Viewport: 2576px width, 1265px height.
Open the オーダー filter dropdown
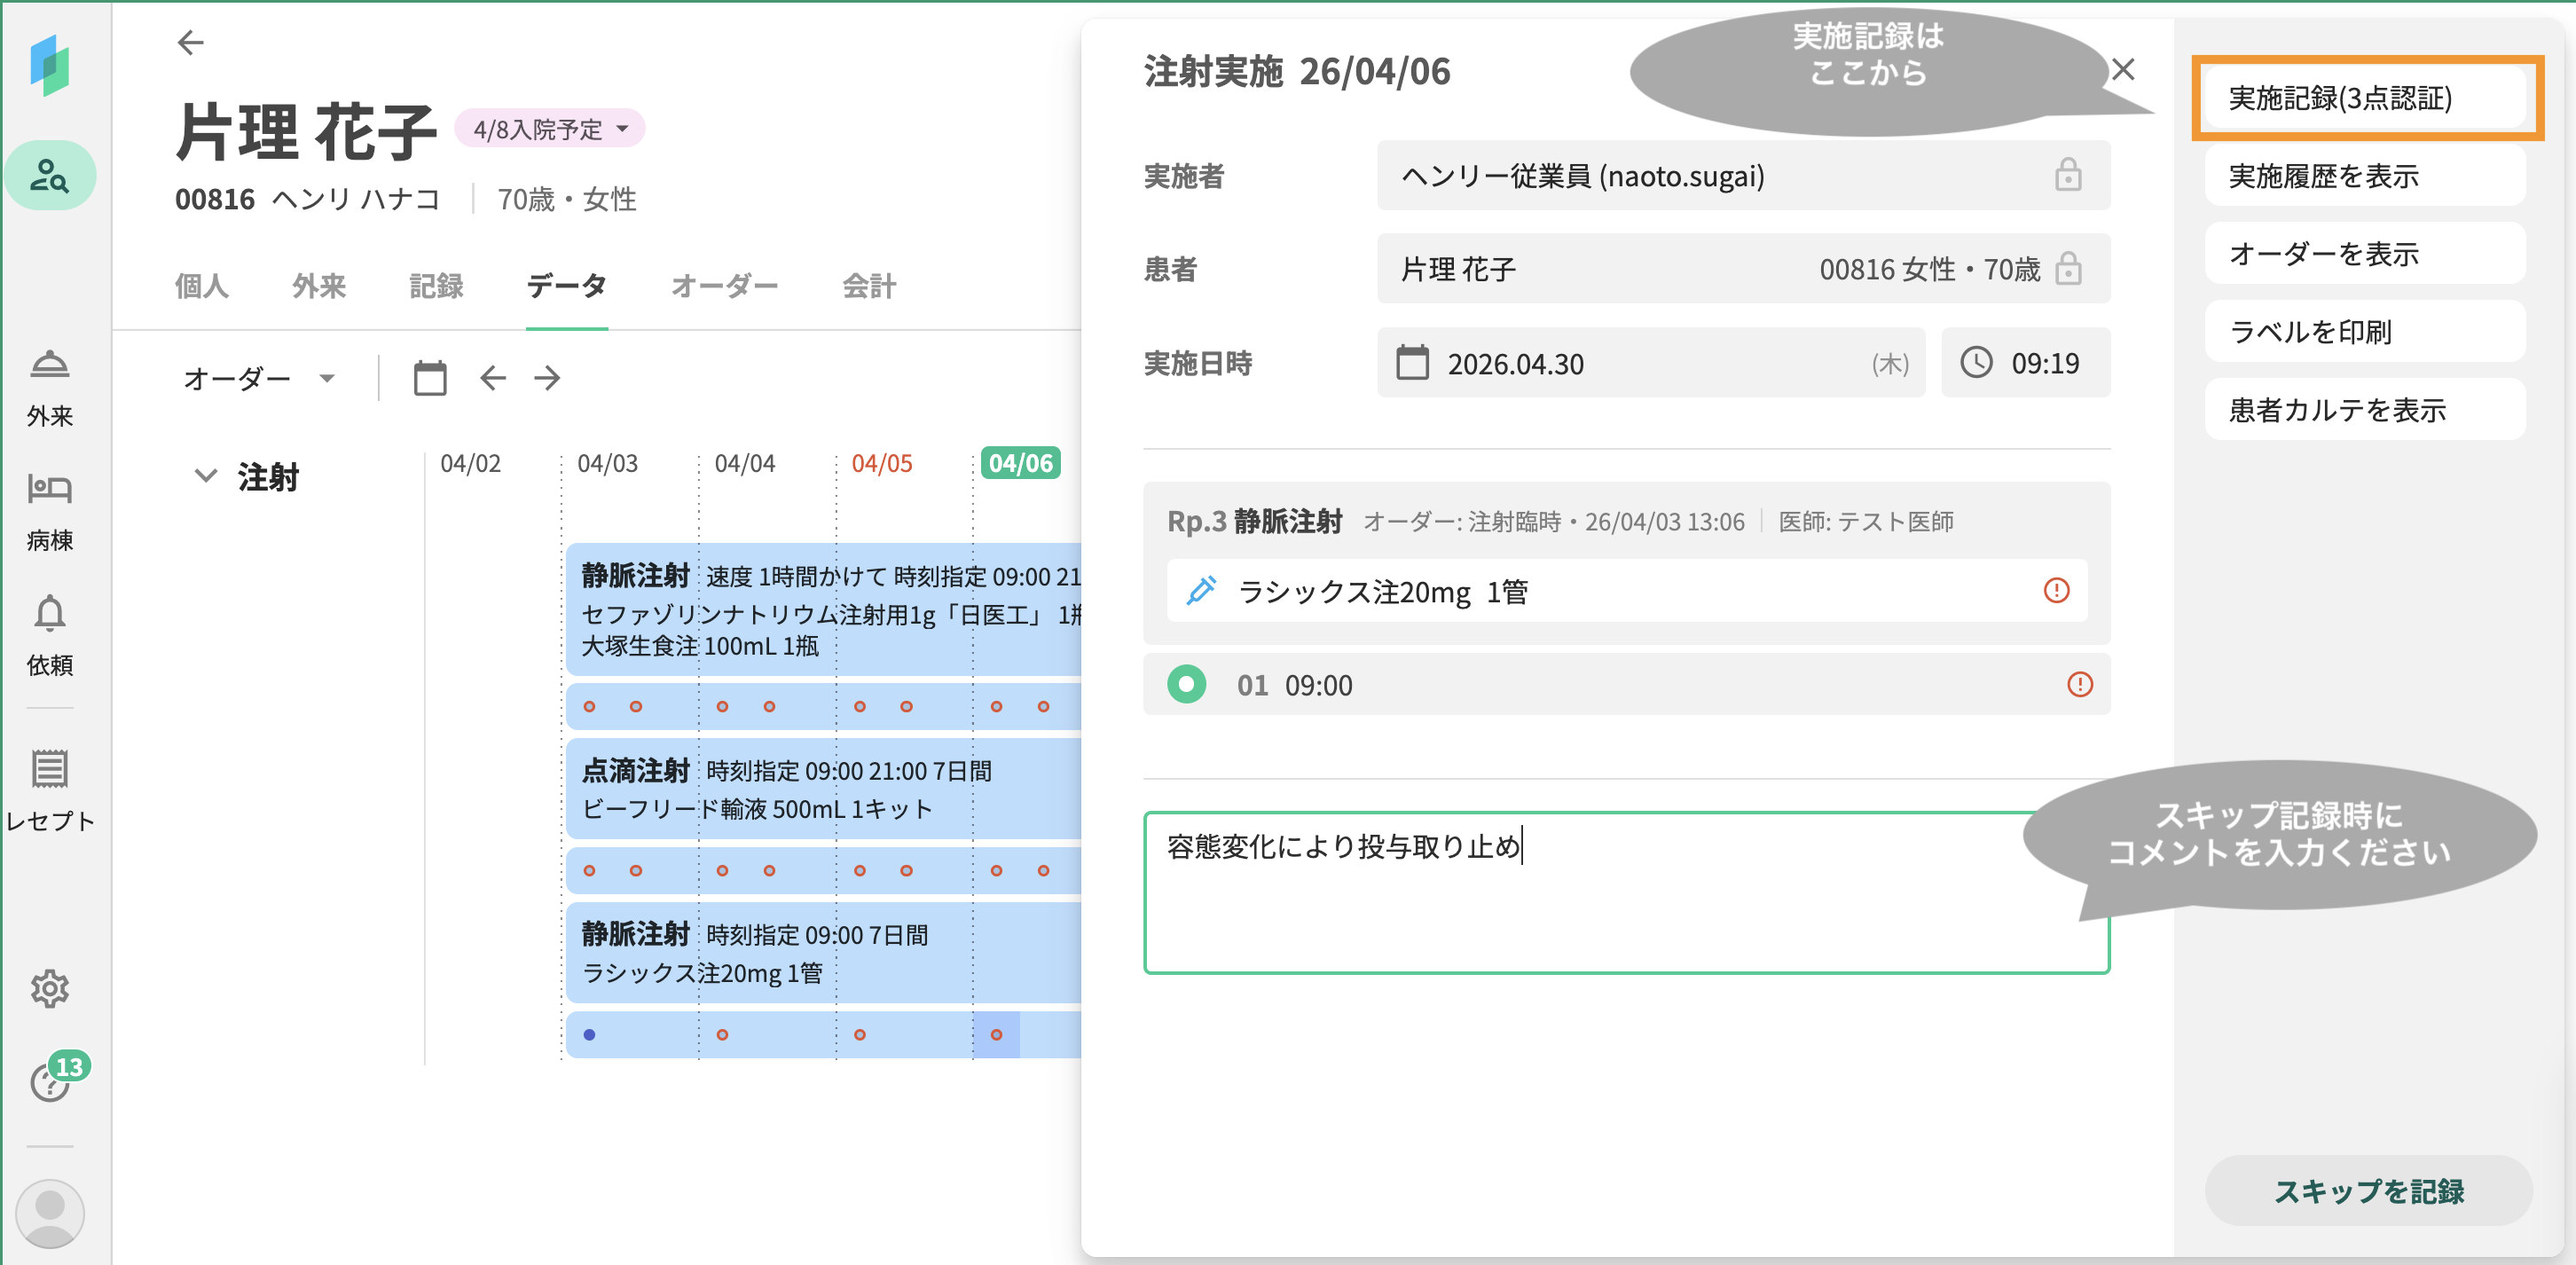[x=258, y=378]
